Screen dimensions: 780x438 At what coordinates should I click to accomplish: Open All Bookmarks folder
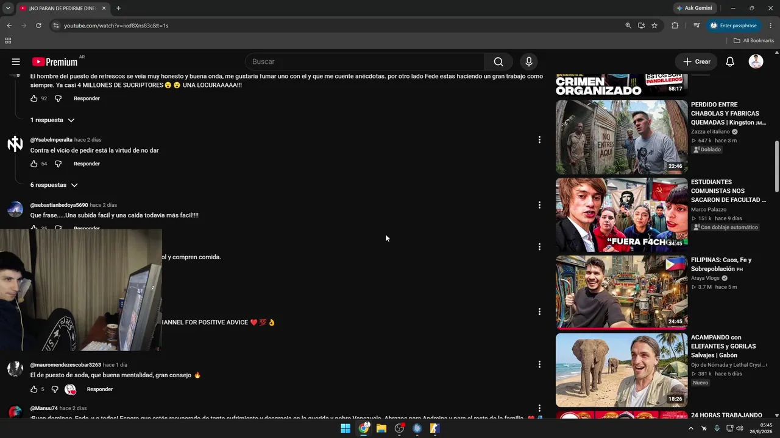754,41
